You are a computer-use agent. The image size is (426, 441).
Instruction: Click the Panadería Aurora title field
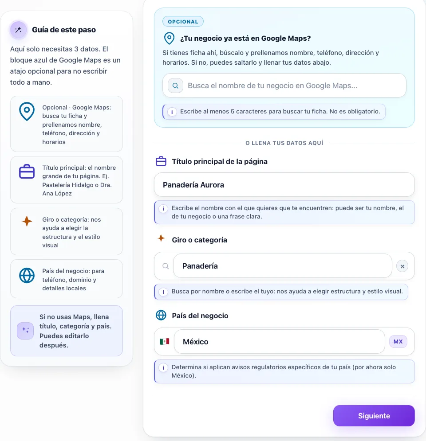click(x=284, y=185)
